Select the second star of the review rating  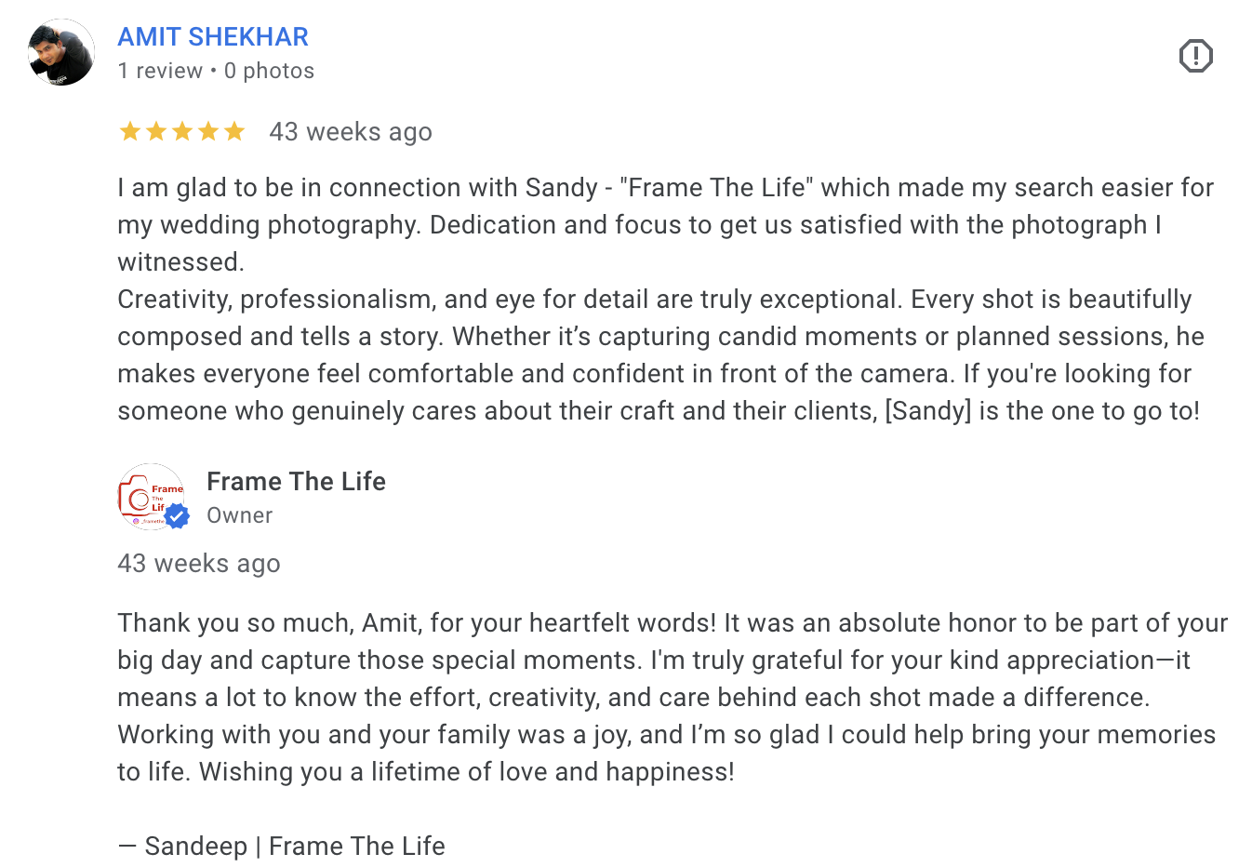point(155,131)
